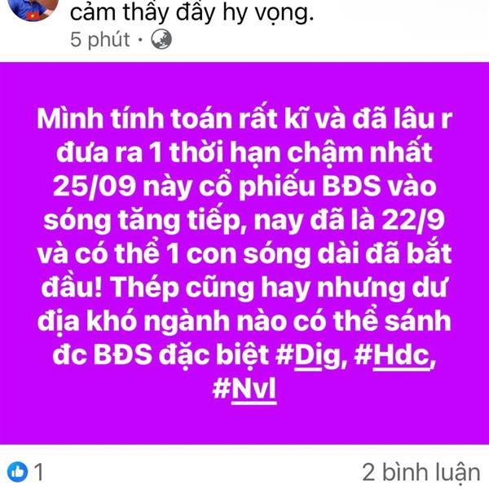Click the dot separator beside "5 phút"

[140, 40]
